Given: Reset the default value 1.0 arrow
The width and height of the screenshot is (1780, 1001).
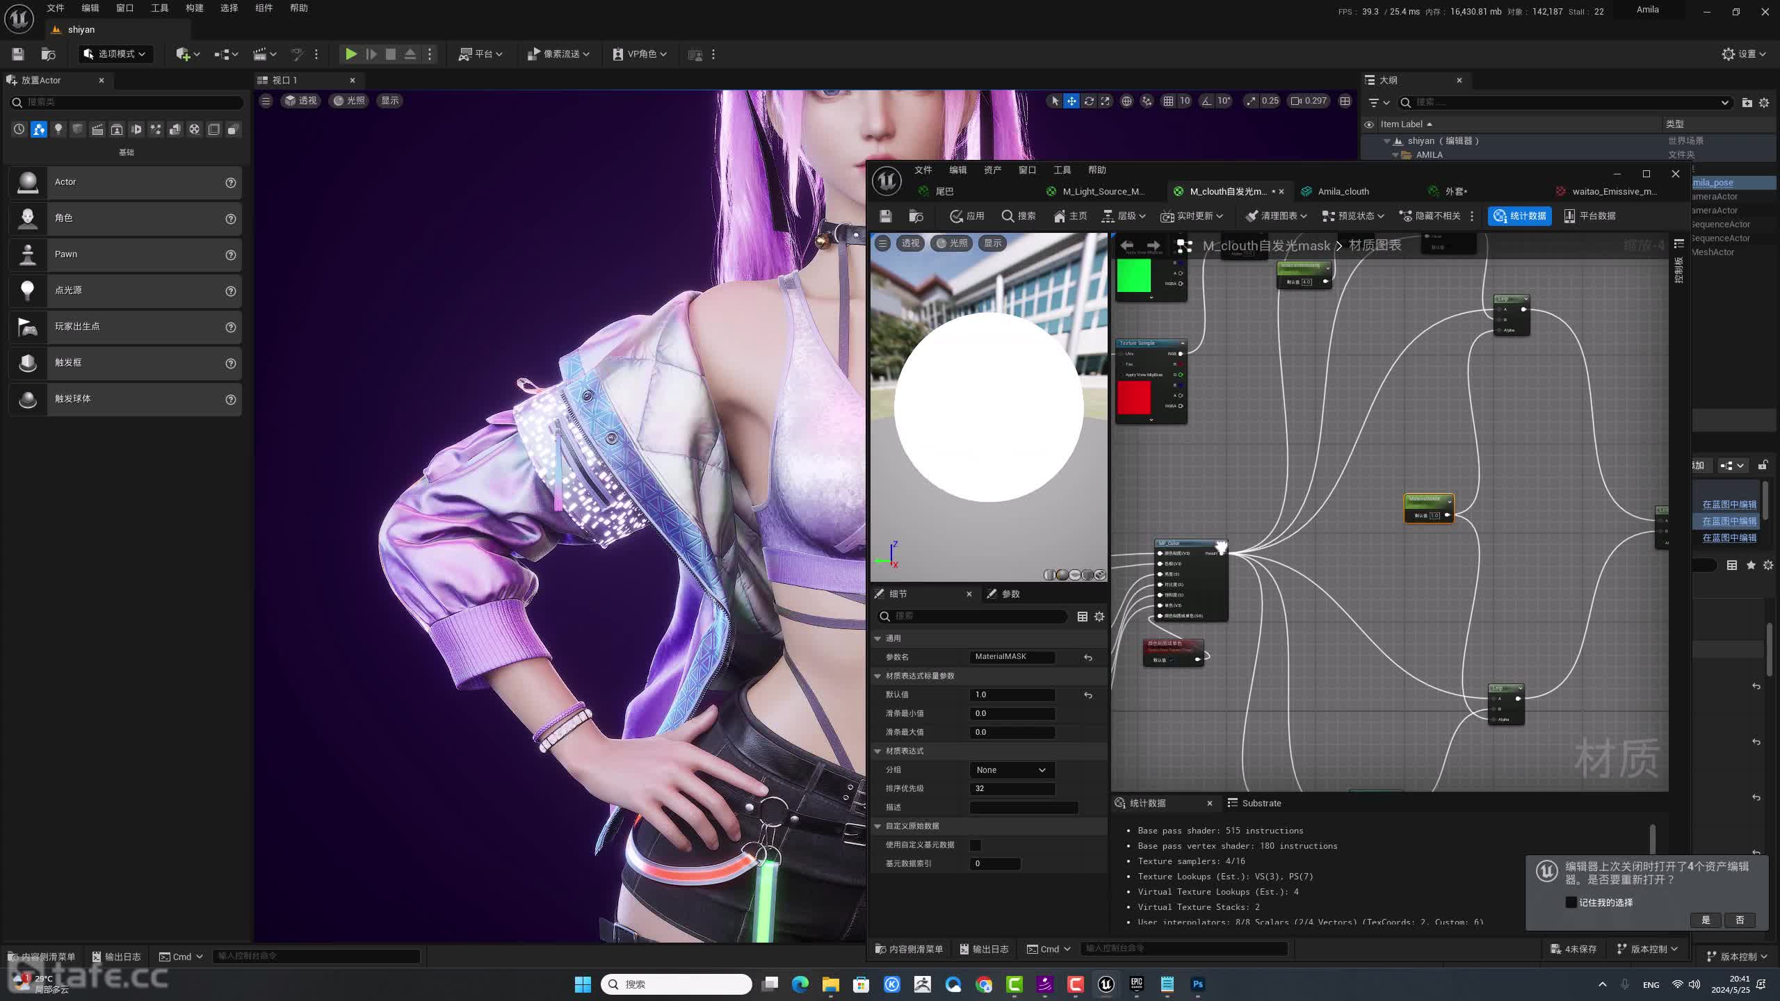Looking at the screenshot, I should pos(1088,695).
